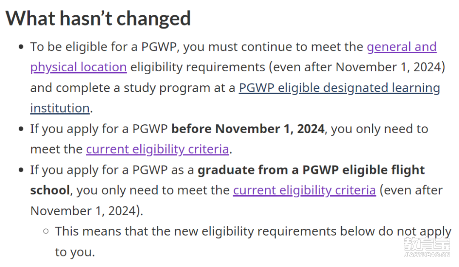Screen dimensions: 459x267
Task: Click the bullet marker beside "If you apply for a PGWP as a"
Action: coord(21,170)
